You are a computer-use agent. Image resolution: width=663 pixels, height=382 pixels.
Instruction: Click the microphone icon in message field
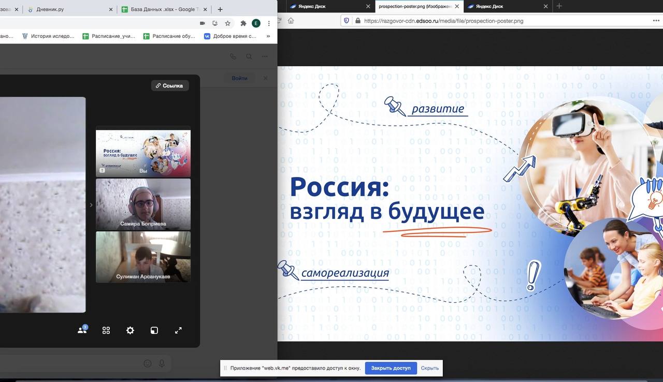coord(162,363)
